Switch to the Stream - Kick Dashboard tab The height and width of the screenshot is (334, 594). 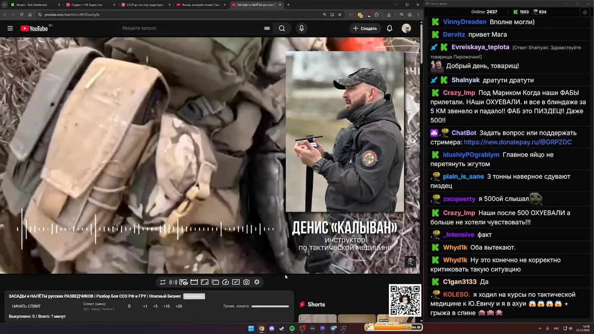tap(35, 5)
